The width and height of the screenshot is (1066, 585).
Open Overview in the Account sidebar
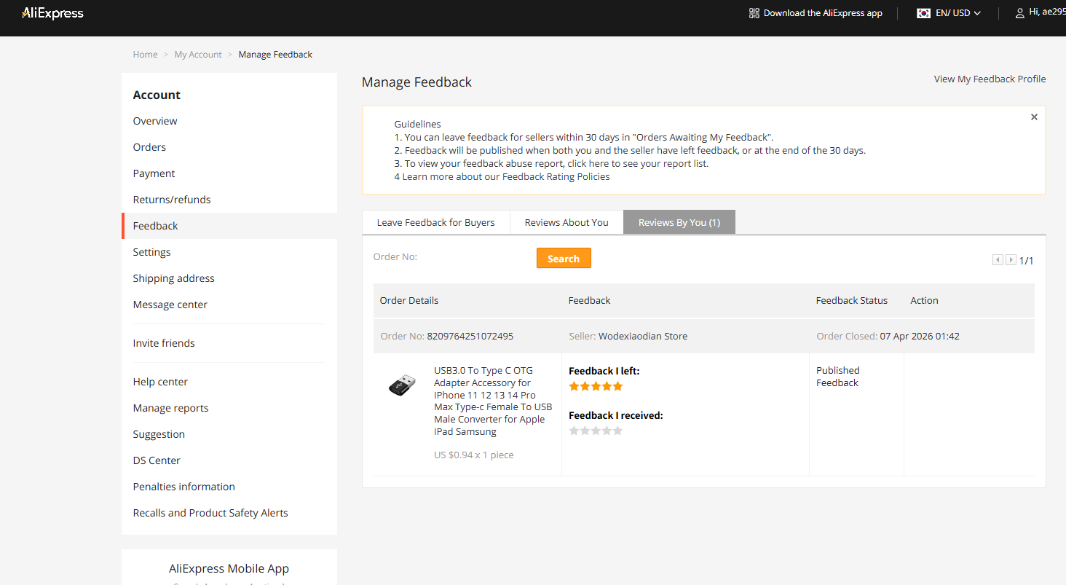coord(155,121)
